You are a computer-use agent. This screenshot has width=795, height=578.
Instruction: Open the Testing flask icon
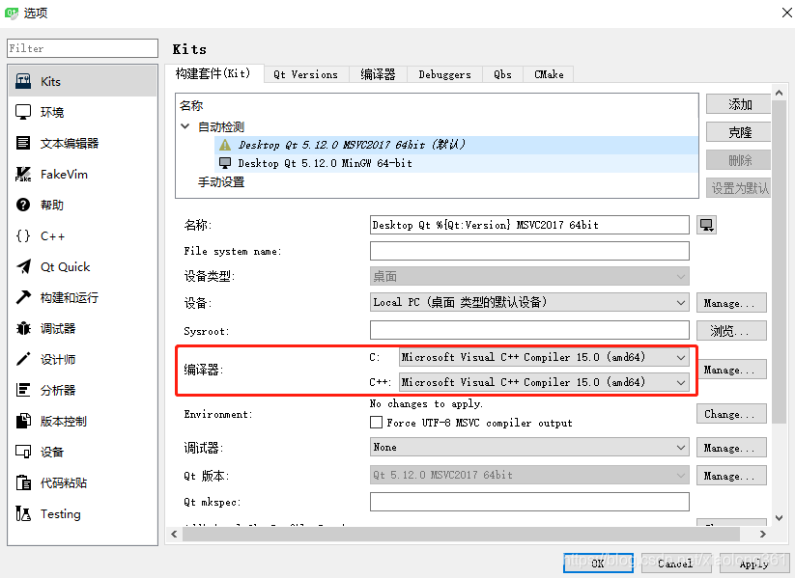(23, 513)
